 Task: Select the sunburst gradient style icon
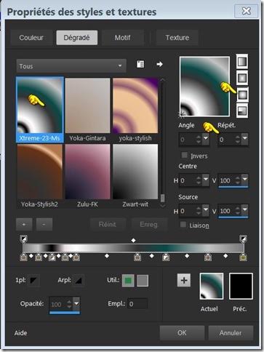click(242, 95)
